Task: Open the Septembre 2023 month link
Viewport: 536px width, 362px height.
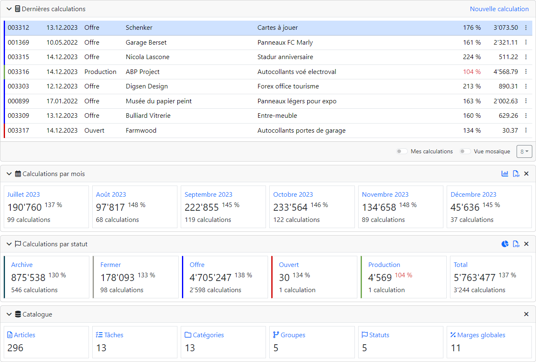Action: click(208, 194)
